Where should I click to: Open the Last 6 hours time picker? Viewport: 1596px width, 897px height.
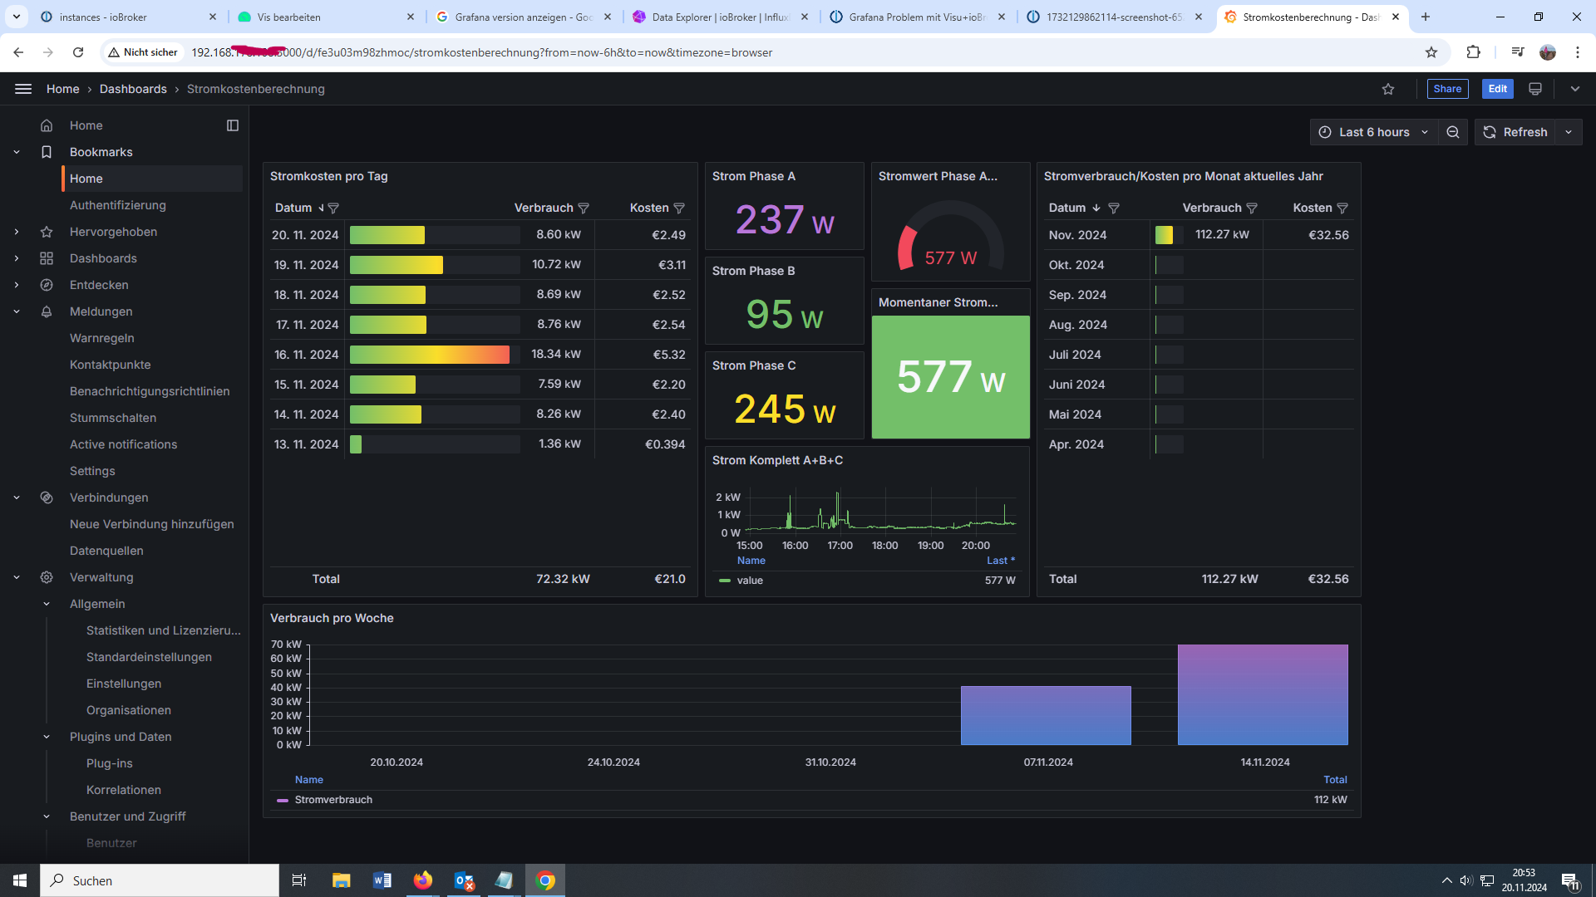coord(1374,132)
